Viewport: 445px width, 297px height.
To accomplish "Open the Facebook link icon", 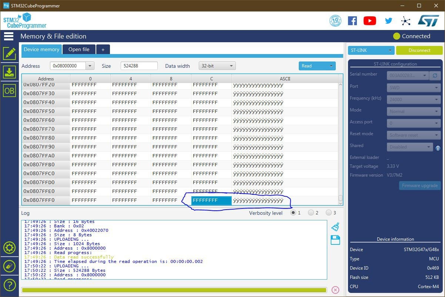I will click(352, 21).
